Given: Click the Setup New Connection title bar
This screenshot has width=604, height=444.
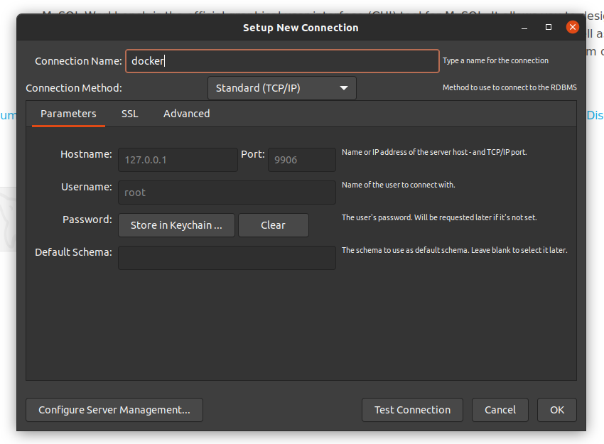Looking at the screenshot, I should (x=301, y=28).
